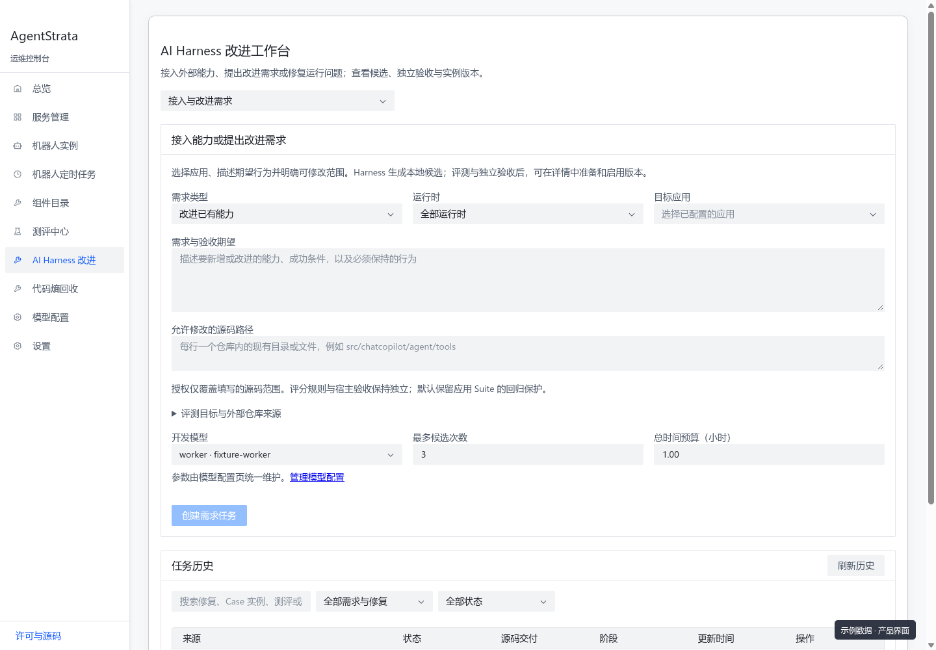Click the AgentStrata title
936x650 pixels.
pyautogui.click(x=44, y=36)
